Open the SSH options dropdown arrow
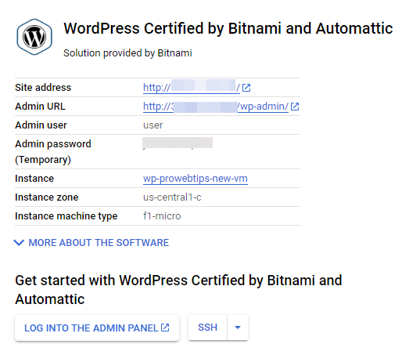Image resolution: width=409 pixels, height=344 pixels. [x=238, y=328]
